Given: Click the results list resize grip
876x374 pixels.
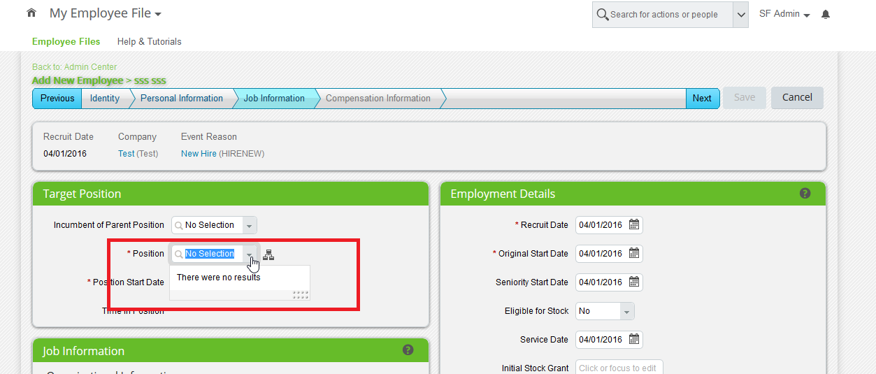Looking at the screenshot, I should pyautogui.click(x=301, y=295).
